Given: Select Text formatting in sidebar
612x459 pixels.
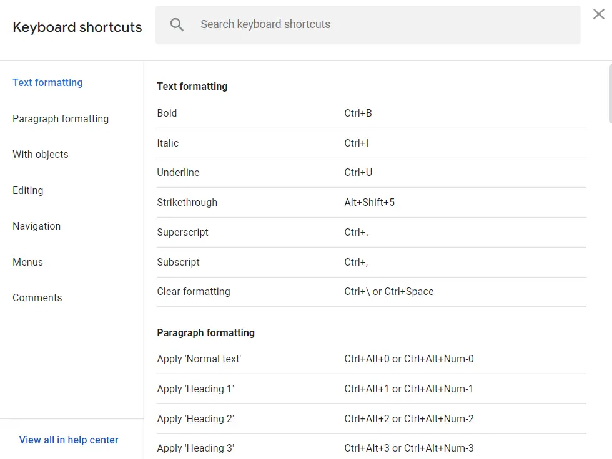Looking at the screenshot, I should point(47,83).
